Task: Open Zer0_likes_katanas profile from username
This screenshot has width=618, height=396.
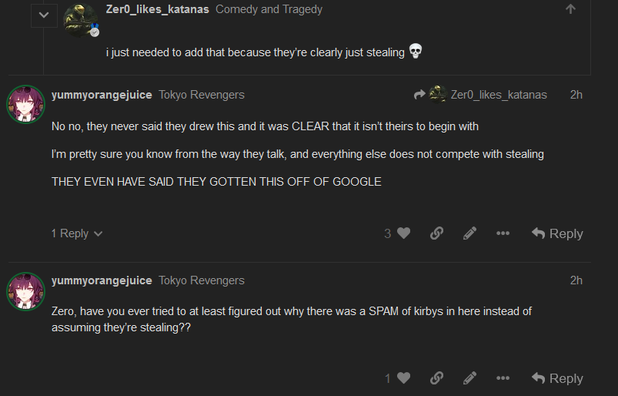Action: (157, 9)
